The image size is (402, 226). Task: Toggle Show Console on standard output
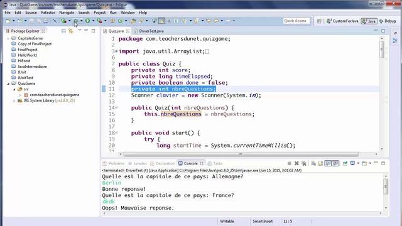coord(328,163)
